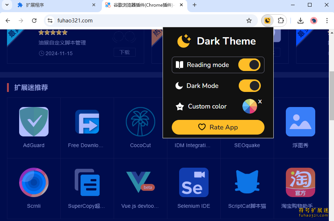Click the Dark Theme extension toolbar icon
The image size is (334, 221).
267,21
